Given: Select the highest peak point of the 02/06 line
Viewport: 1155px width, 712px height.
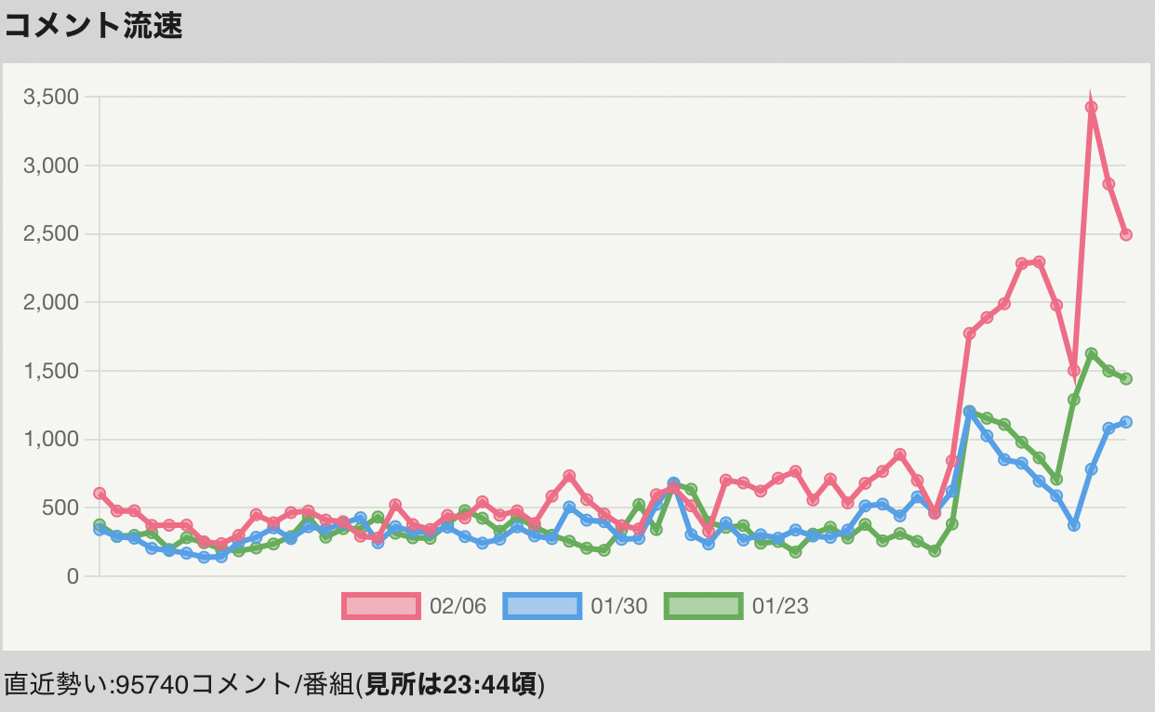Looking at the screenshot, I should [1091, 108].
